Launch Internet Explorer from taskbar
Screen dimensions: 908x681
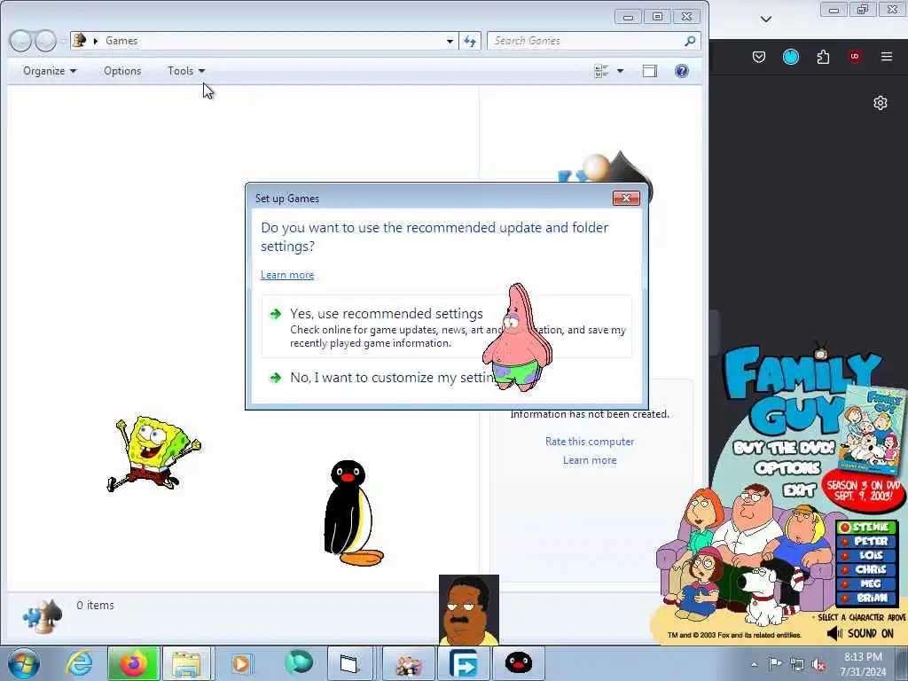[x=78, y=663]
